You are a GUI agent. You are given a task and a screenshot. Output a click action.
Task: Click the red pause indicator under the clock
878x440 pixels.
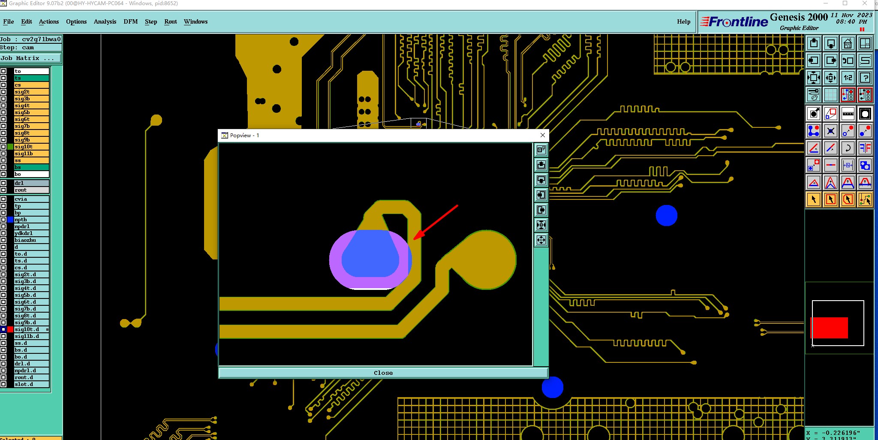(x=862, y=29)
